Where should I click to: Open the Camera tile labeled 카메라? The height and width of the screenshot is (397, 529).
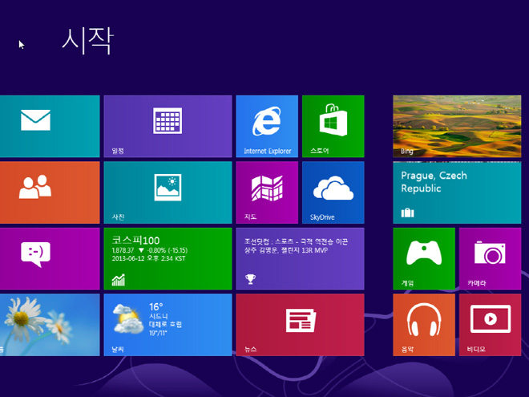(490, 258)
